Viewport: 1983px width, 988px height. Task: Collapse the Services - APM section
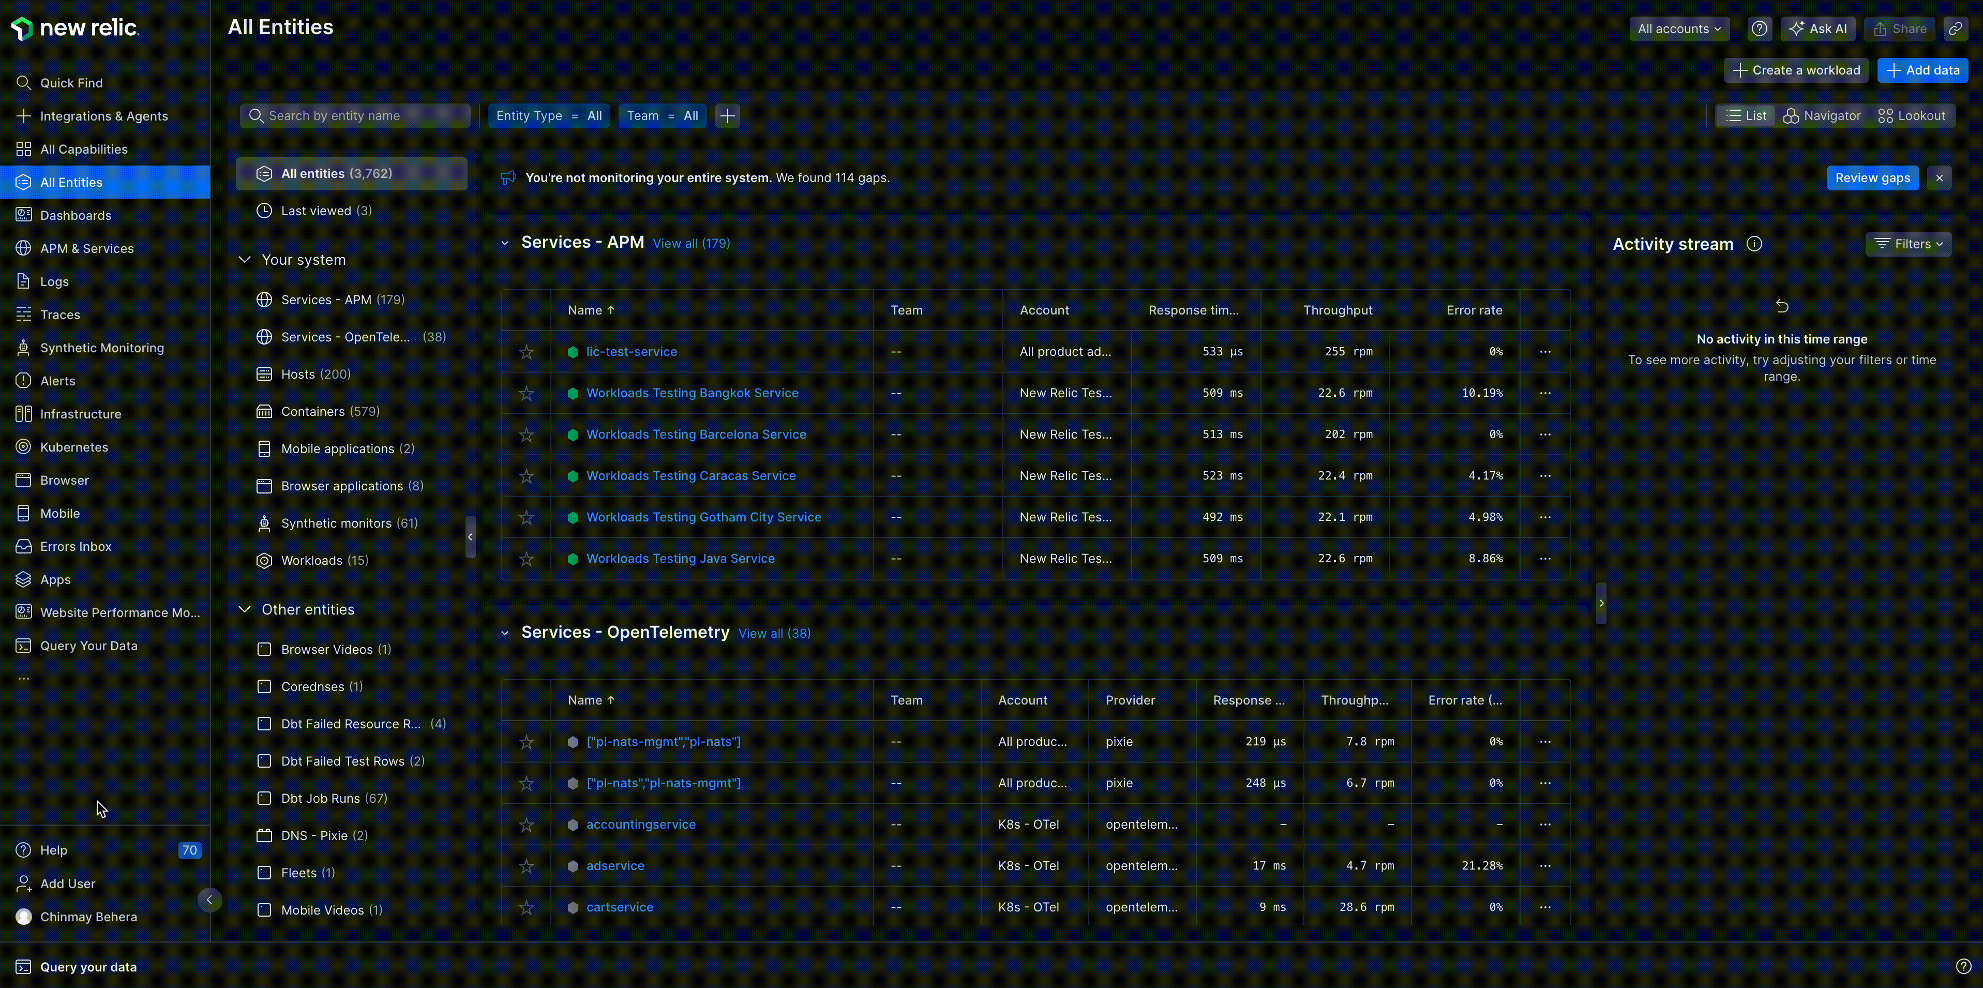505,243
